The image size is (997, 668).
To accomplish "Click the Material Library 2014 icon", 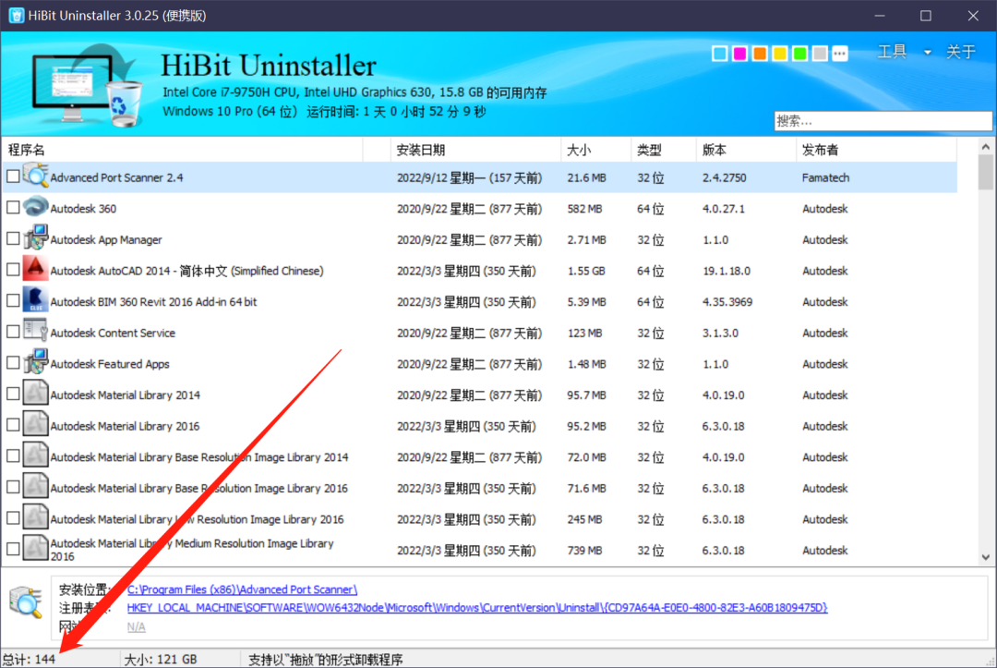I will (36, 394).
